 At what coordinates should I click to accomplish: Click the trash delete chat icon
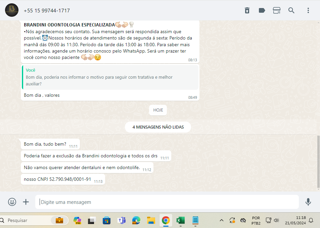(x=247, y=10)
